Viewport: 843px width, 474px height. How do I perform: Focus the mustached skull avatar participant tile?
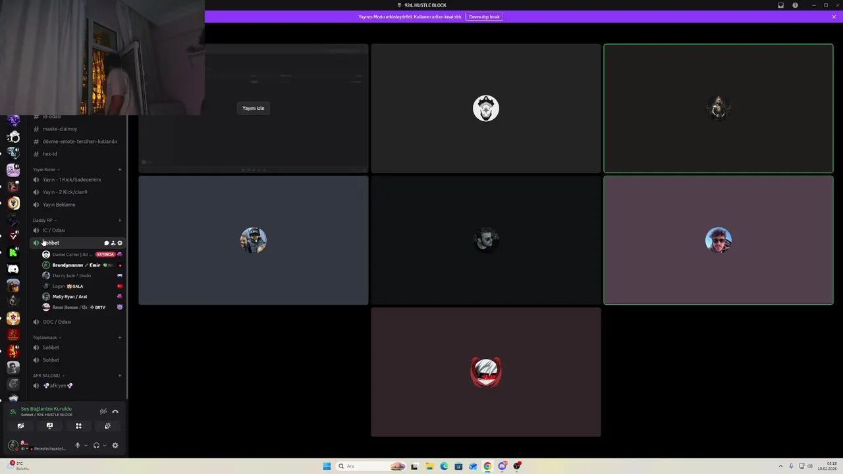(486, 109)
